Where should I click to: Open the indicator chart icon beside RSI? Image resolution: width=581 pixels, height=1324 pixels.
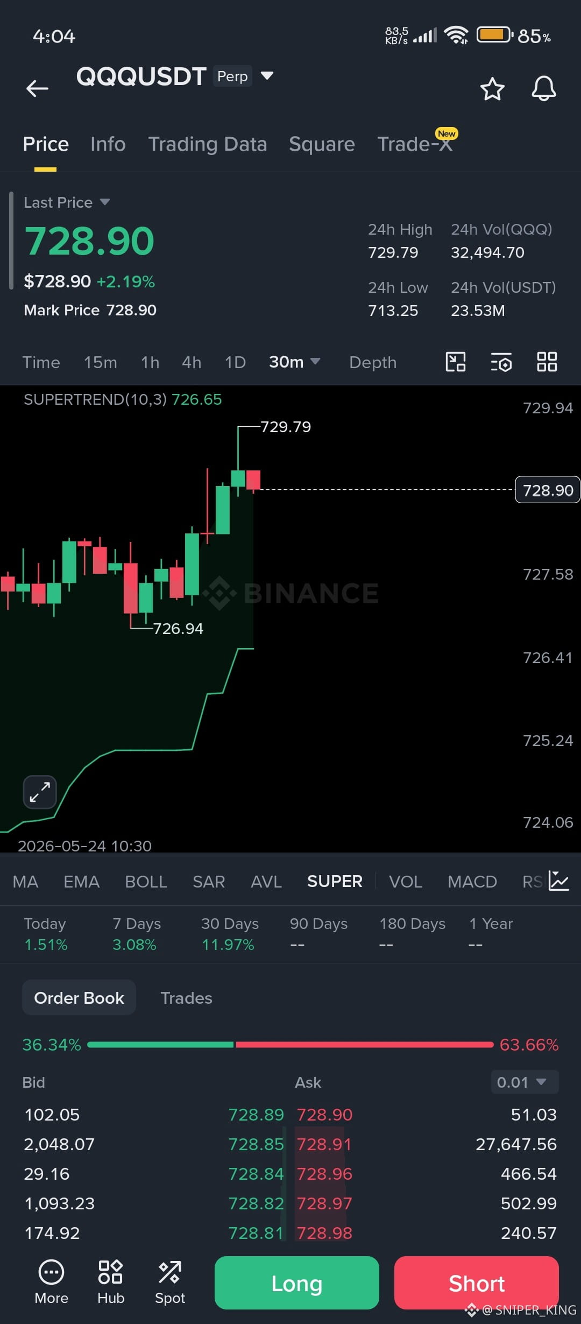tap(558, 881)
